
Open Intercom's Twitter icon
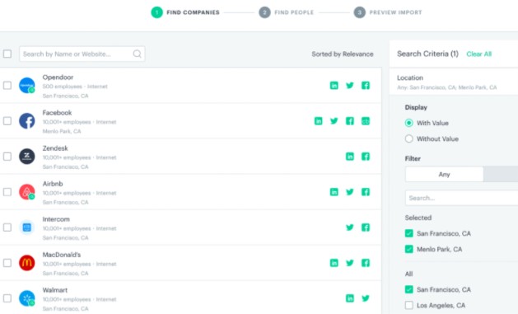[x=350, y=227]
